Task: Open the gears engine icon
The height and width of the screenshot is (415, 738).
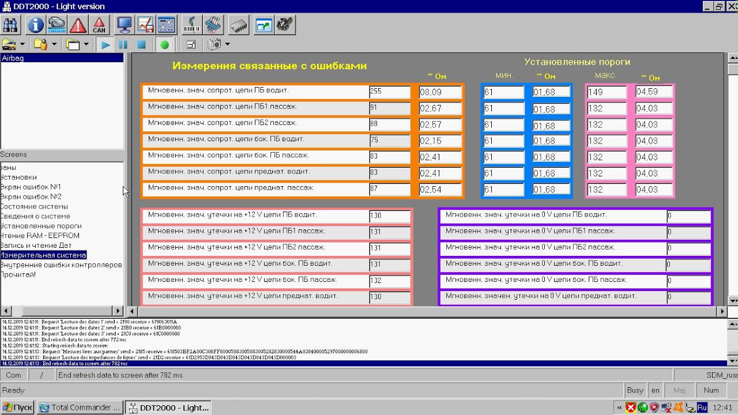Action: coord(285,25)
